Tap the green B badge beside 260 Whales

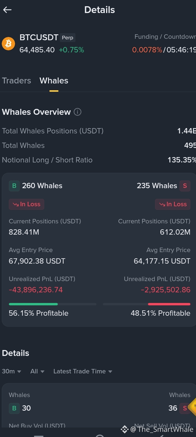coord(14,186)
